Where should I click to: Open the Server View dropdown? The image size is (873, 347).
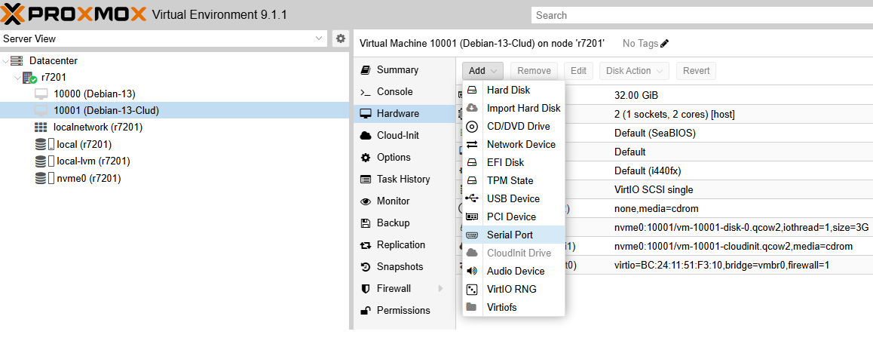[x=318, y=38]
